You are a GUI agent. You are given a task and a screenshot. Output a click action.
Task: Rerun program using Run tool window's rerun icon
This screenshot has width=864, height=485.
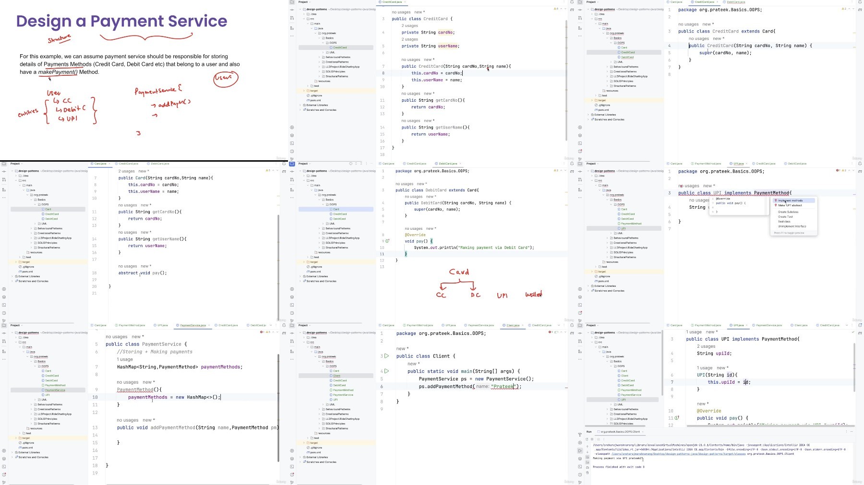pos(587,439)
